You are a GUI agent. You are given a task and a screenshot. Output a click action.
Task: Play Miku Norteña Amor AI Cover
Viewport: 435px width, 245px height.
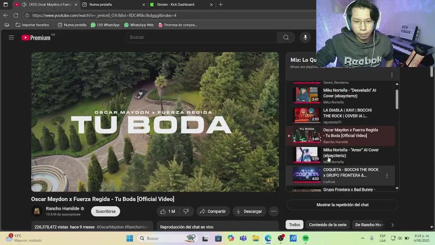pyautogui.click(x=341, y=156)
